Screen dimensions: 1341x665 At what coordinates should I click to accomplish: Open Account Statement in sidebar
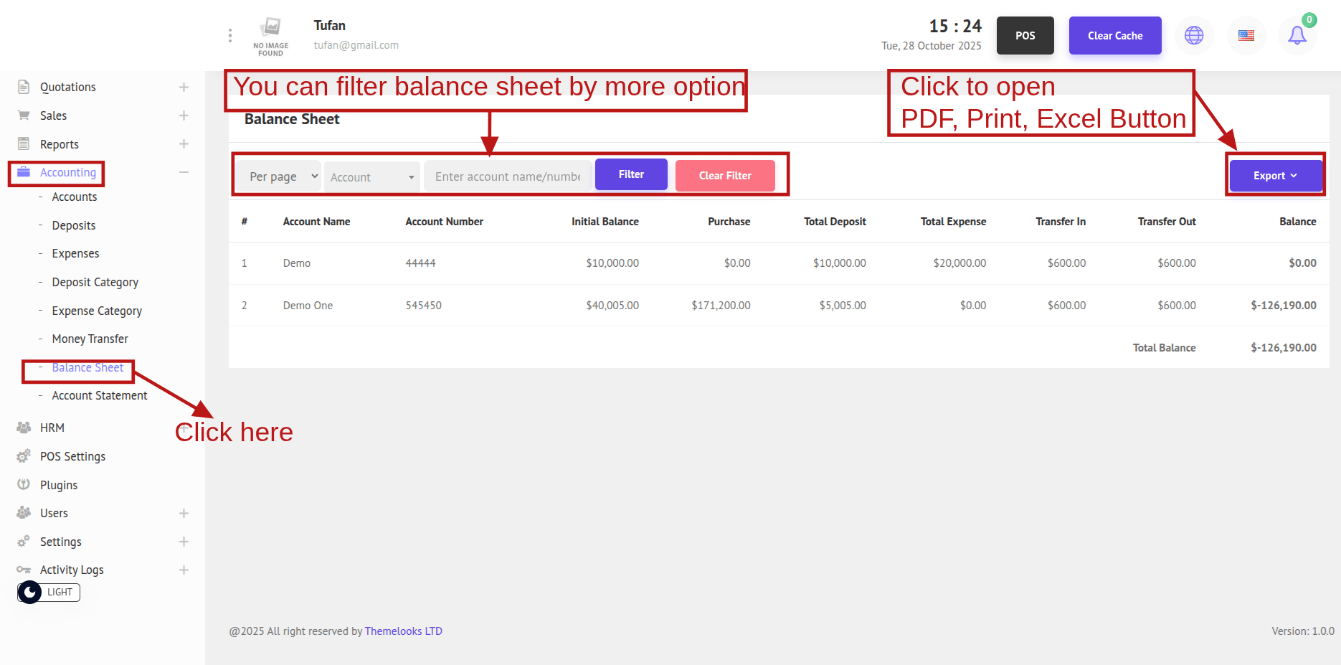coord(99,395)
